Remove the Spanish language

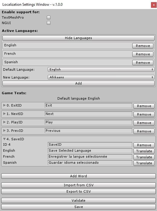point(143,63)
